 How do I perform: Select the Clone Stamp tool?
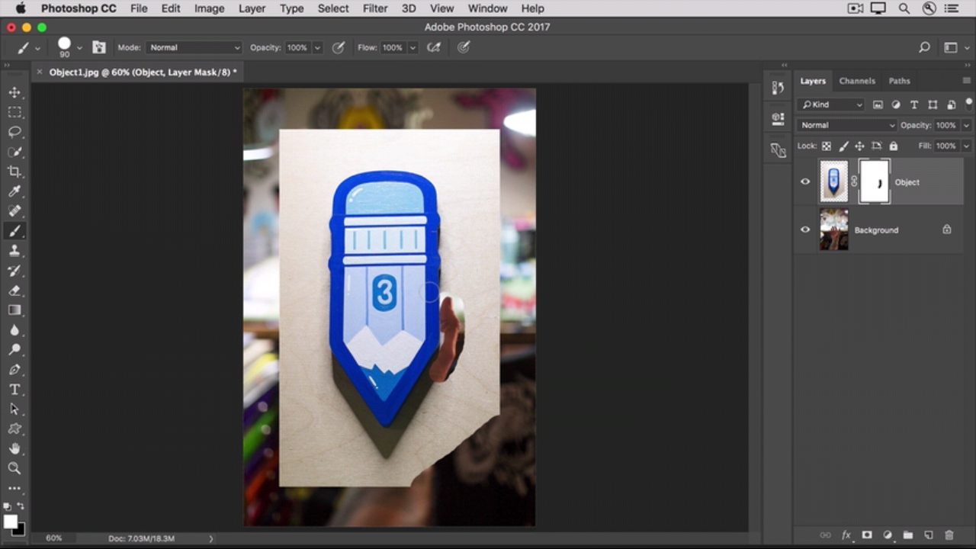point(14,251)
